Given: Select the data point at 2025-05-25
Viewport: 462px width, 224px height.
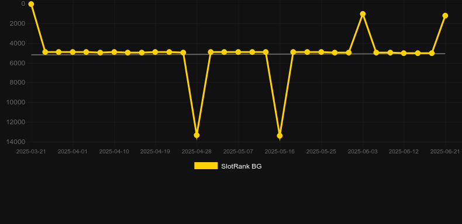Looking at the screenshot, I should (x=321, y=52).
